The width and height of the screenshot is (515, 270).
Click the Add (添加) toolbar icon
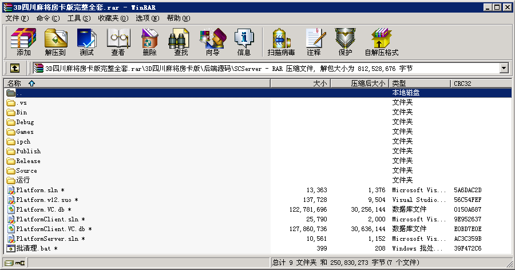click(x=23, y=42)
